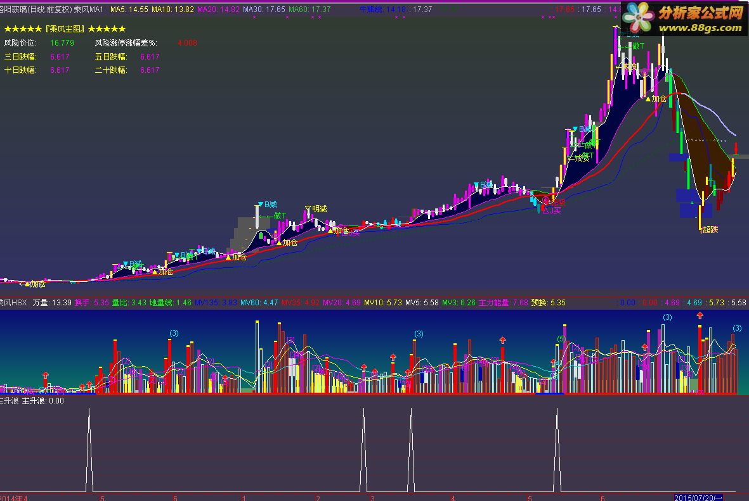Click the red MV35: 4.92 label
The width and height of the screenshot is (749, 501).
click(x=300, y=303)
